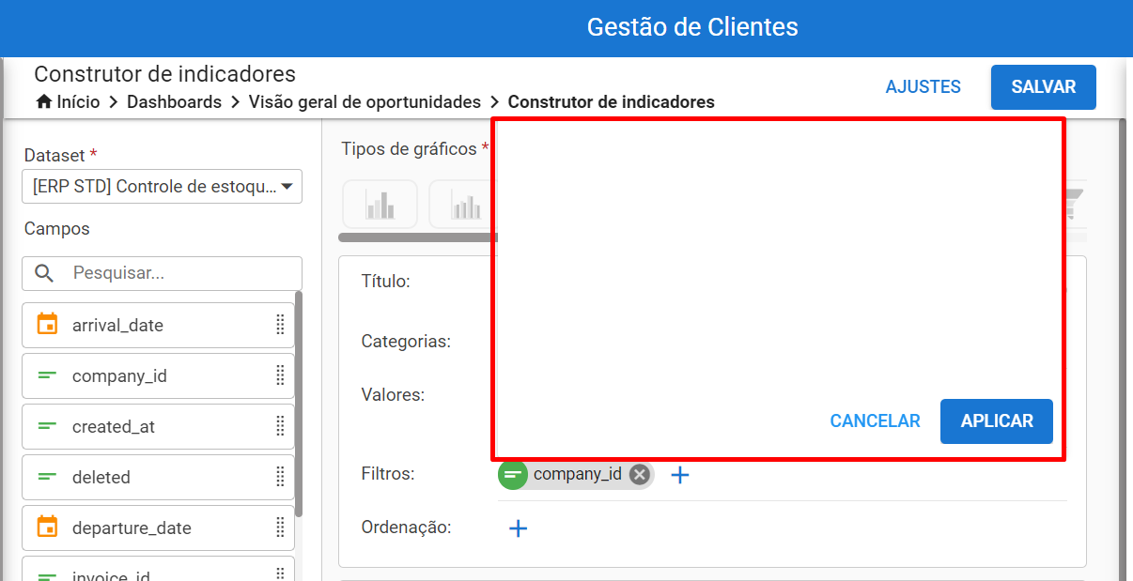Click the SALVAR button

[x=1044, y=87]
